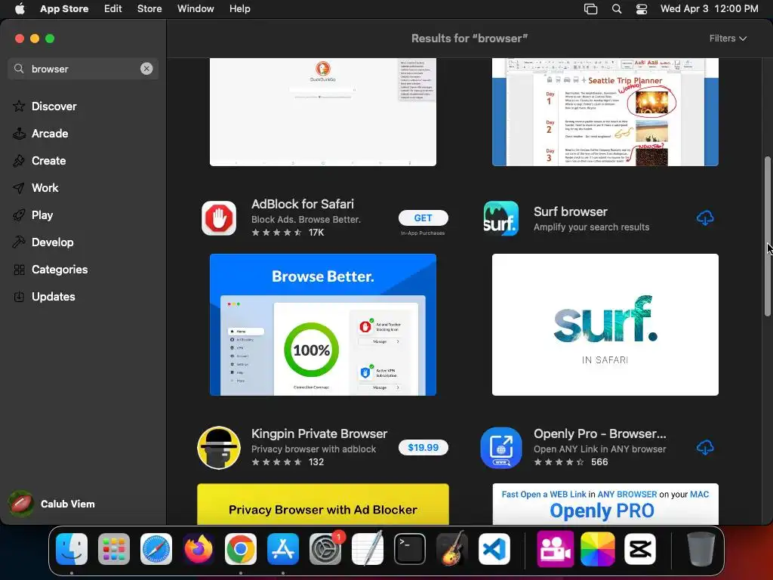The height and width of the screenshot is (580, 773).
Task: Click the AdBlock star rating 17K
Action: (x=288, y=233)
